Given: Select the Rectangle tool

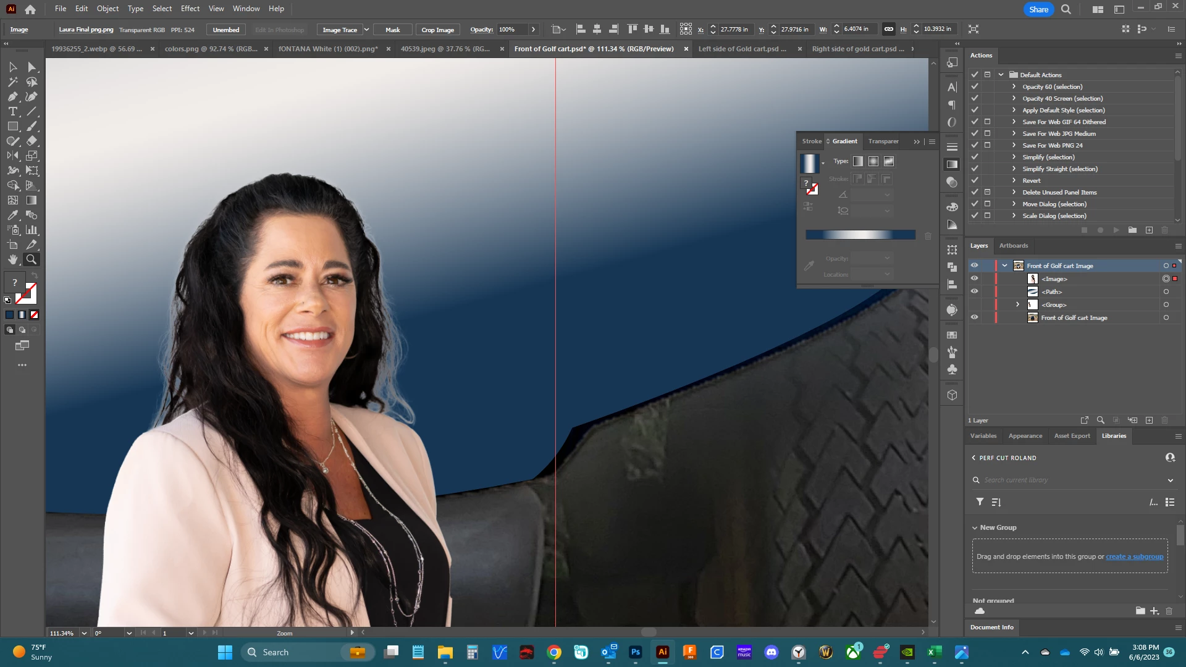Looking at the screenshot, I should point(12,127).
